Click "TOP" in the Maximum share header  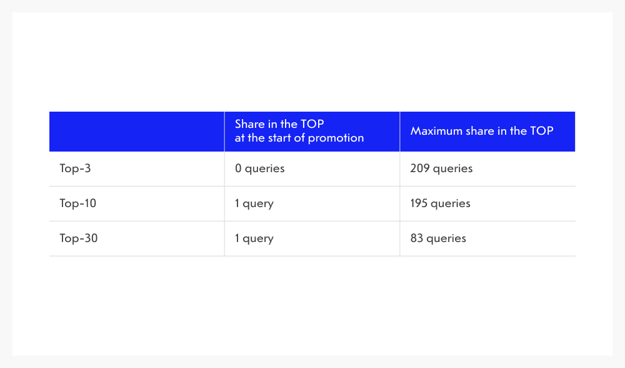point(541,132)
